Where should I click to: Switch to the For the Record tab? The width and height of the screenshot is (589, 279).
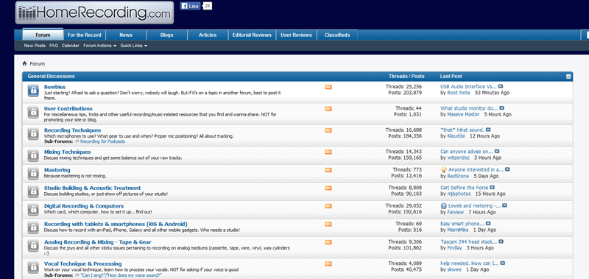(85, 35)
